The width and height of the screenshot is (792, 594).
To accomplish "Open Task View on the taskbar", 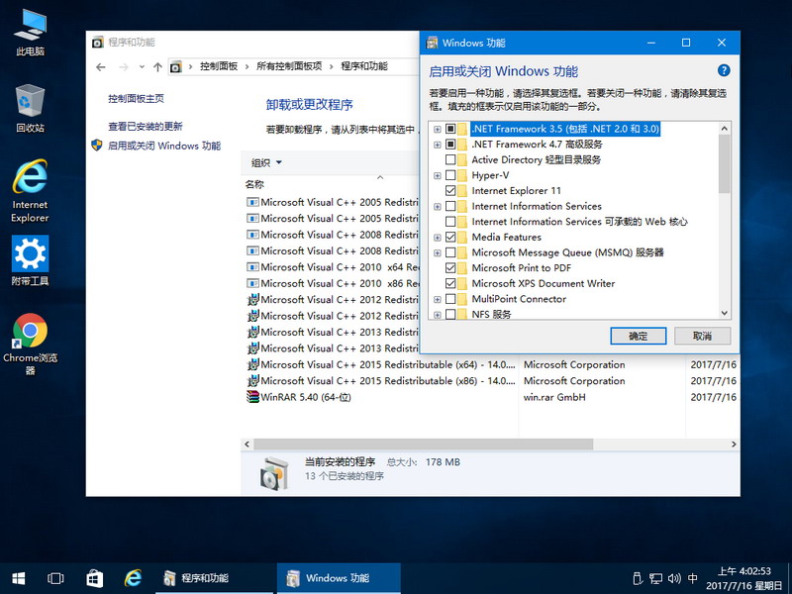I will 55,578.
